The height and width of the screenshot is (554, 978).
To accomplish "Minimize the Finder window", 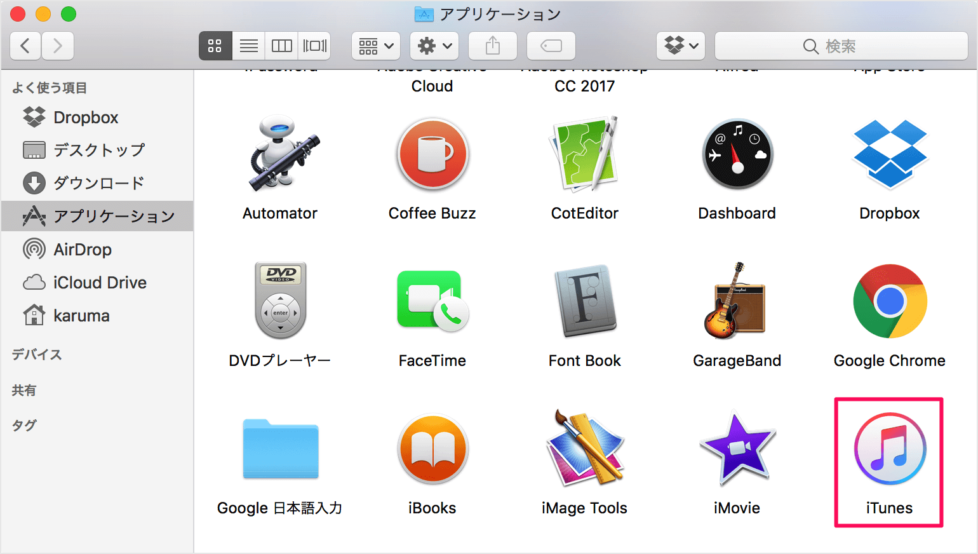I will point(43,14).
